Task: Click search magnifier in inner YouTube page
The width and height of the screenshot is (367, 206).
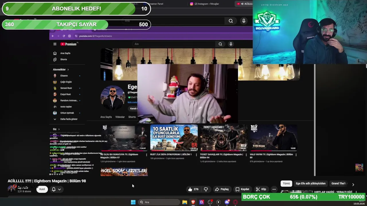Action: click(x=220, y=44)
